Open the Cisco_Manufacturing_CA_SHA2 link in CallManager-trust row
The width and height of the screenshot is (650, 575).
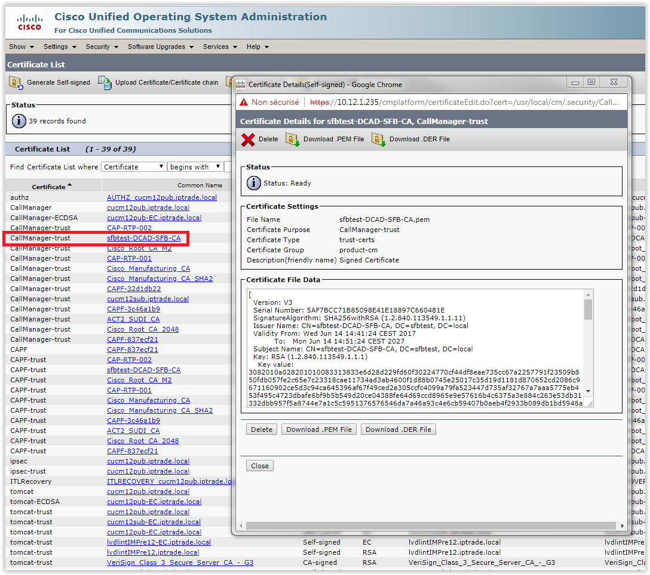[x=160, y=279]
